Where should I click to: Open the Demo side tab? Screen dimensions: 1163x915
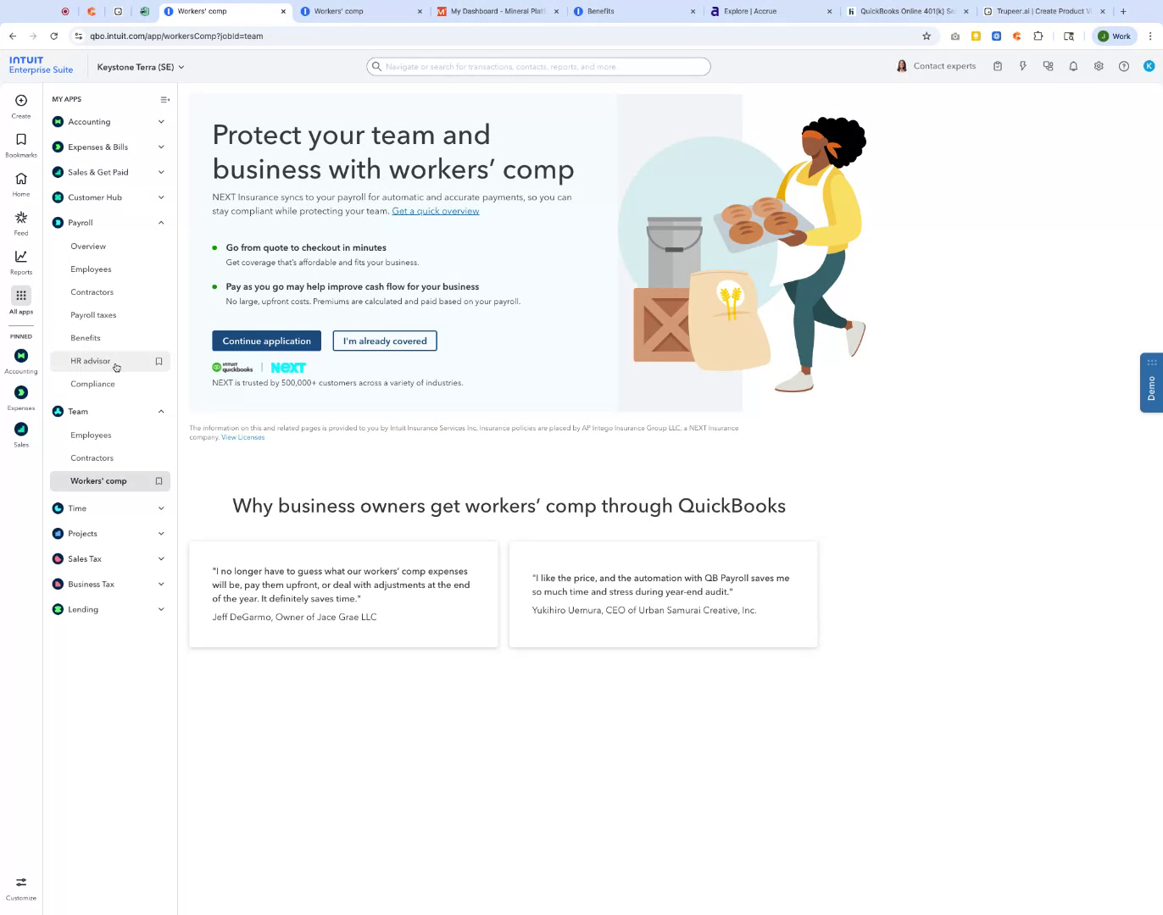coord(1151,382)
